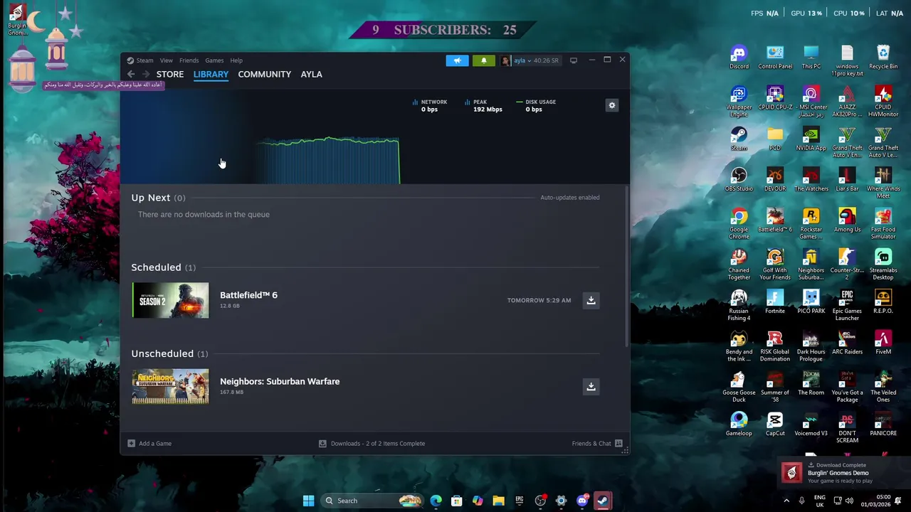Click Steam announcements megaphone button
Screen dimensions: 911x512
click(458, 60)
